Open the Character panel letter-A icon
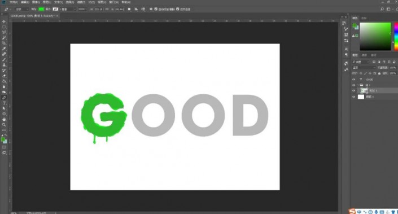 click(x=346, y=49)
